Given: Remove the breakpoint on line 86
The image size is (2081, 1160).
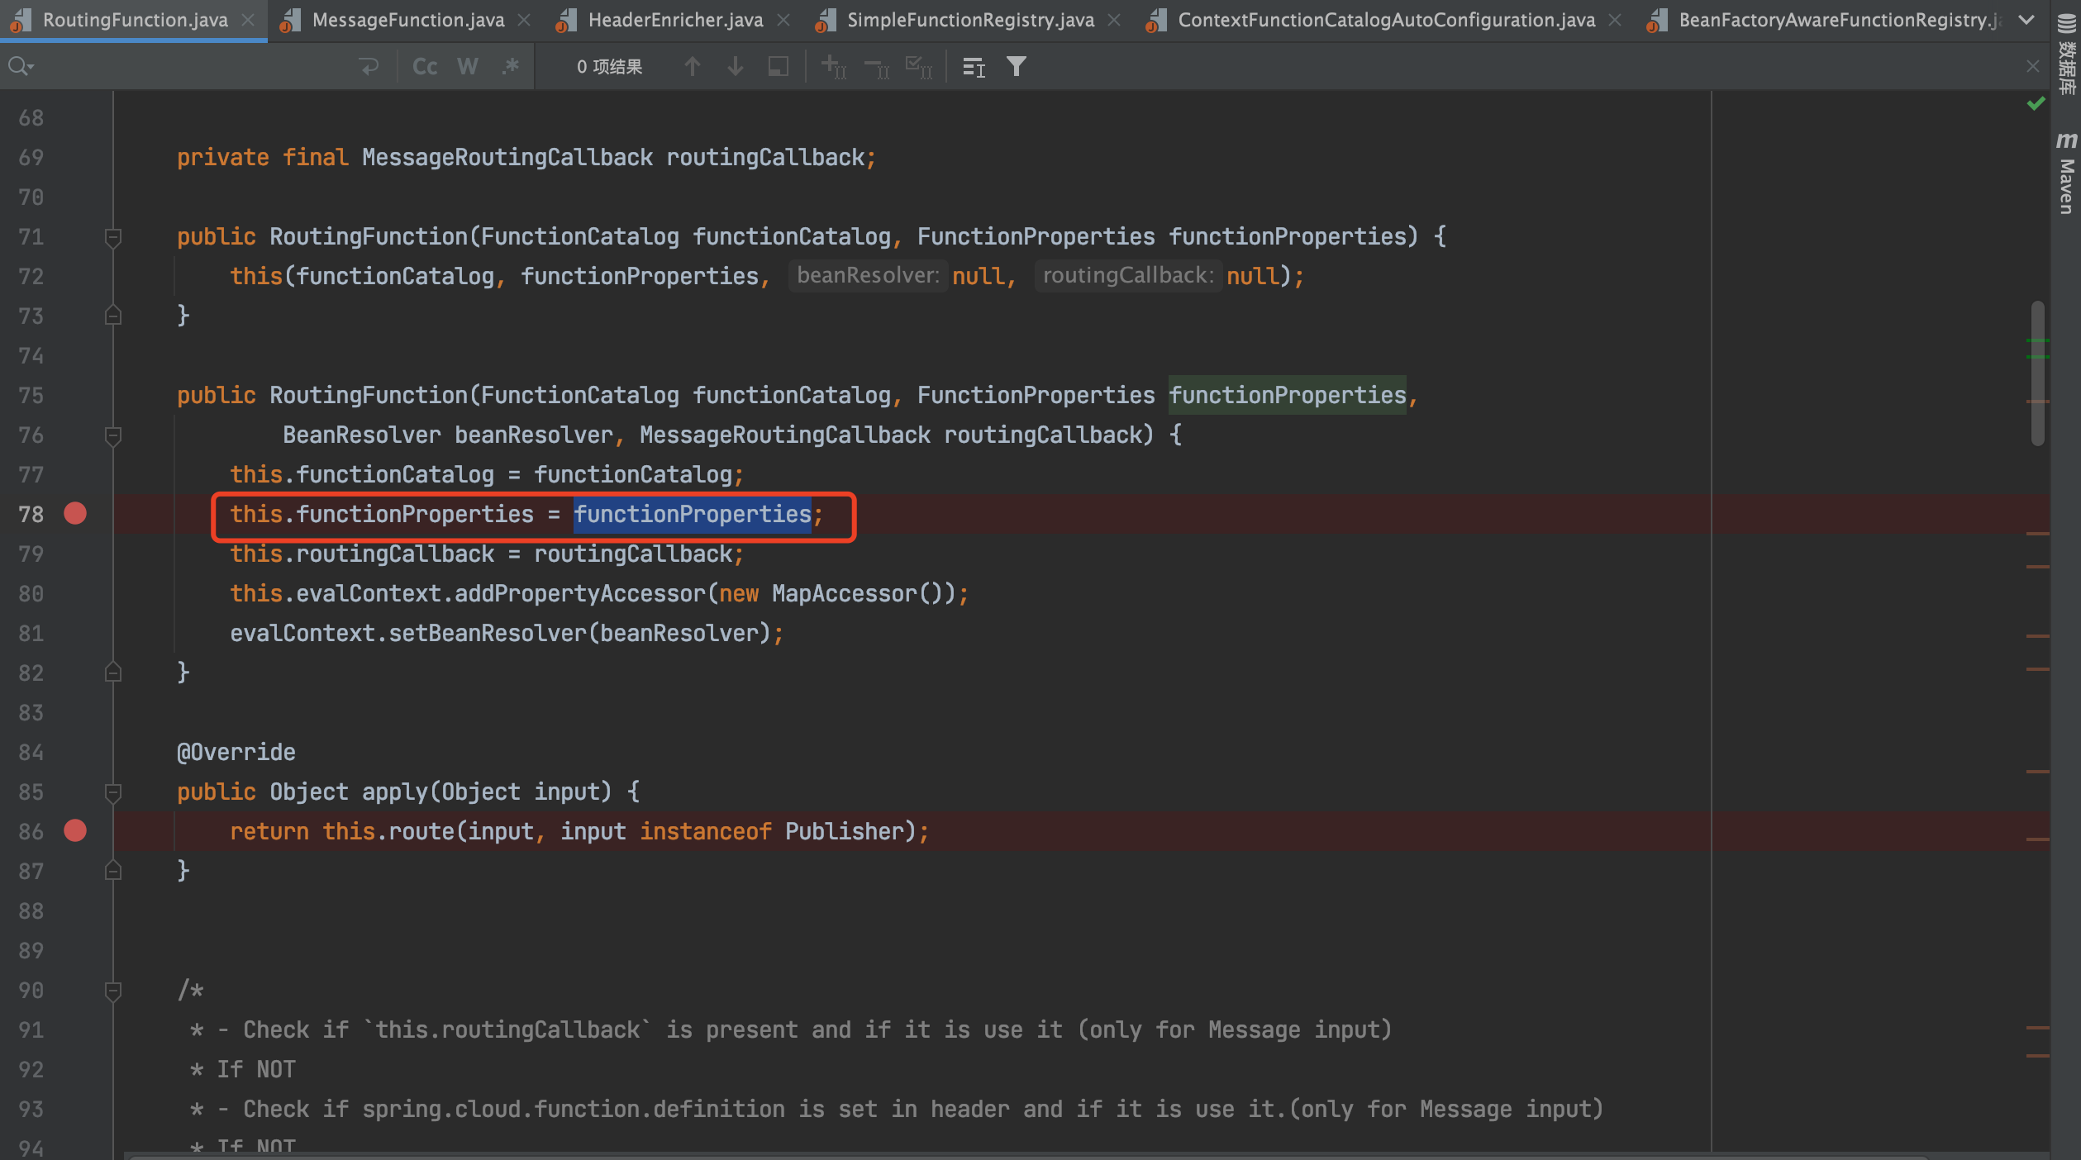Looking at the screenshot, I should [x=75, y=831].
